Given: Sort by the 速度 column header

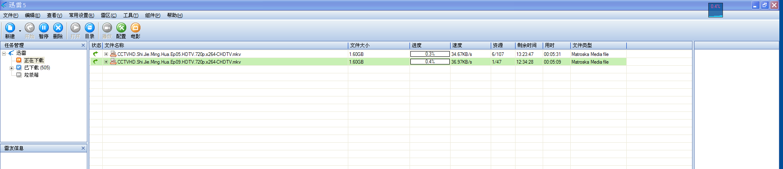Looking at the screenshot, I should click(x=470, y=45).
